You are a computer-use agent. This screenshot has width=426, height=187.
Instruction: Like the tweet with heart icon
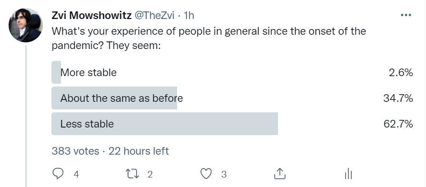coord(206,174)
